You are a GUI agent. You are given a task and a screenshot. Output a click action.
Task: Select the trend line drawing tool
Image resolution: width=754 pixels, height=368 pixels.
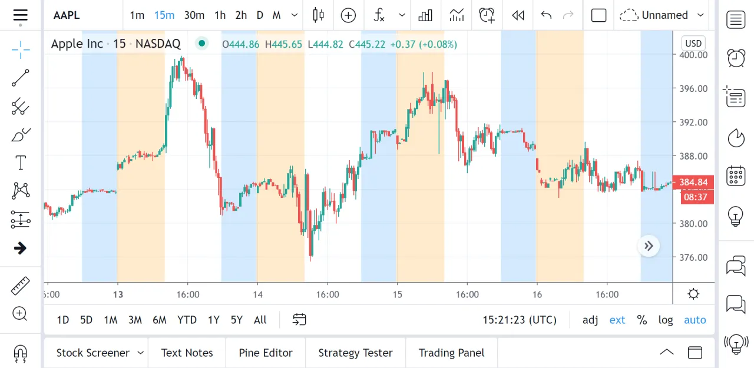coord(21,78)
